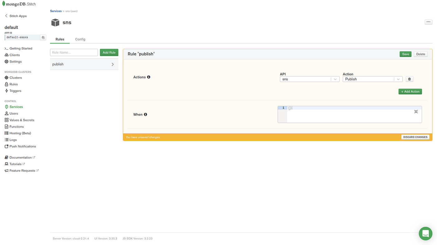Discard unsaved changes
Screen dimensions: 437x245
pyautogui.click(x=415, y=137)
